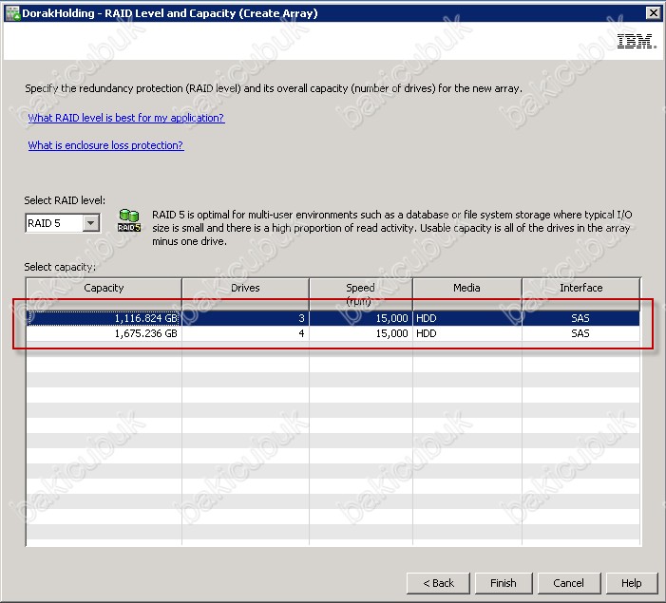
Task: Click the RAID 5 description text
Action: [392, 228]
